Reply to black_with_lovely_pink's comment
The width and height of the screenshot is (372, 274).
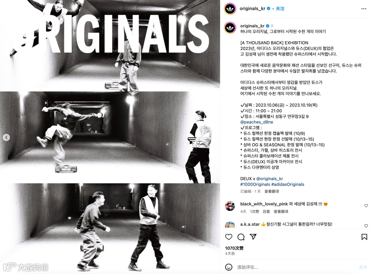(266, 211)
